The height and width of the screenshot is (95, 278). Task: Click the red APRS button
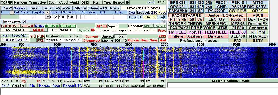point(102,26)
